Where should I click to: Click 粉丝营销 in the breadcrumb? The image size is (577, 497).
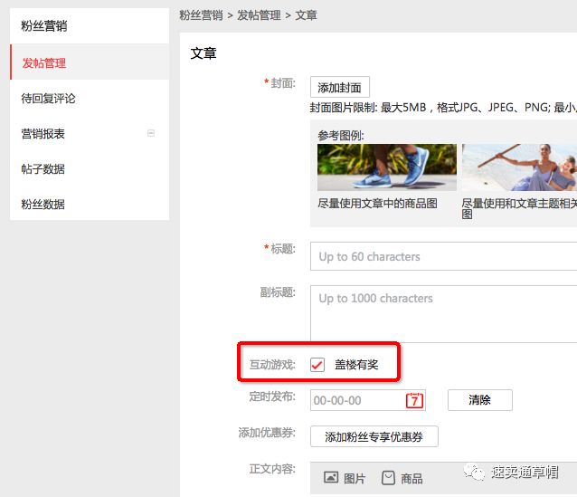coord(201,15)
